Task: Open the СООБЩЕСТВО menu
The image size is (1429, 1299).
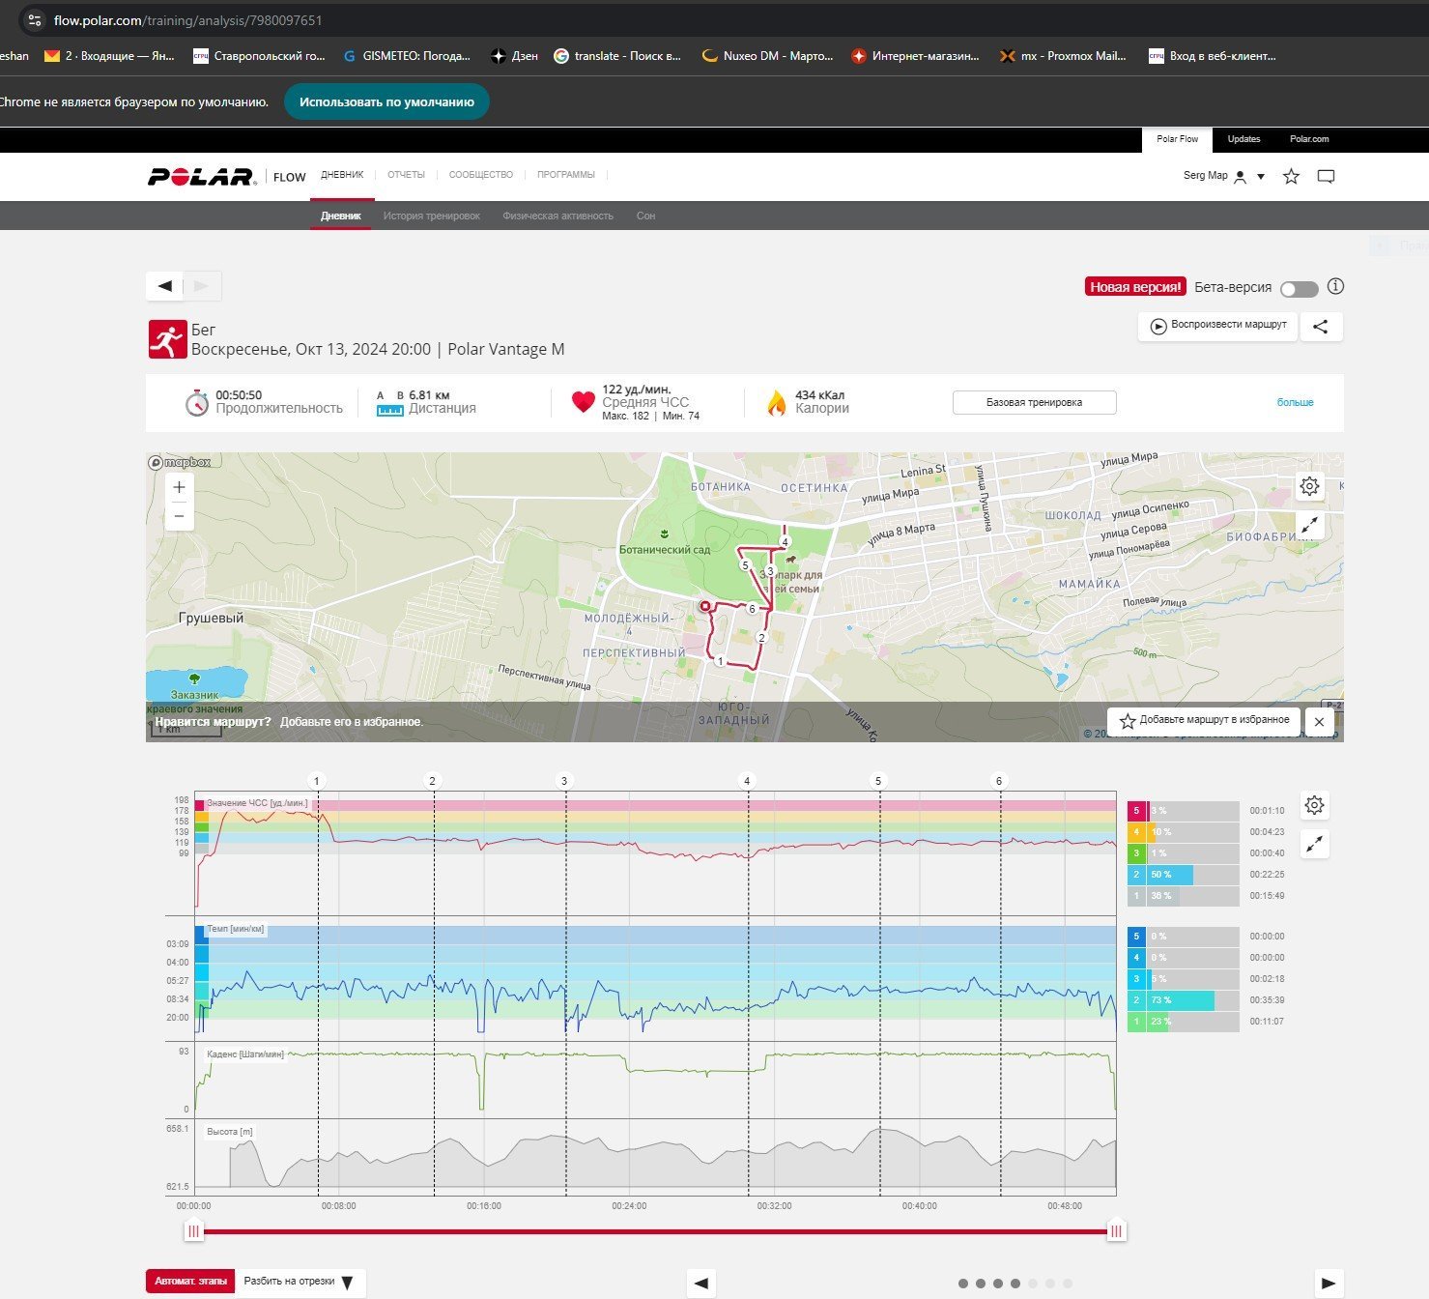Action: [x=480, y=175]
